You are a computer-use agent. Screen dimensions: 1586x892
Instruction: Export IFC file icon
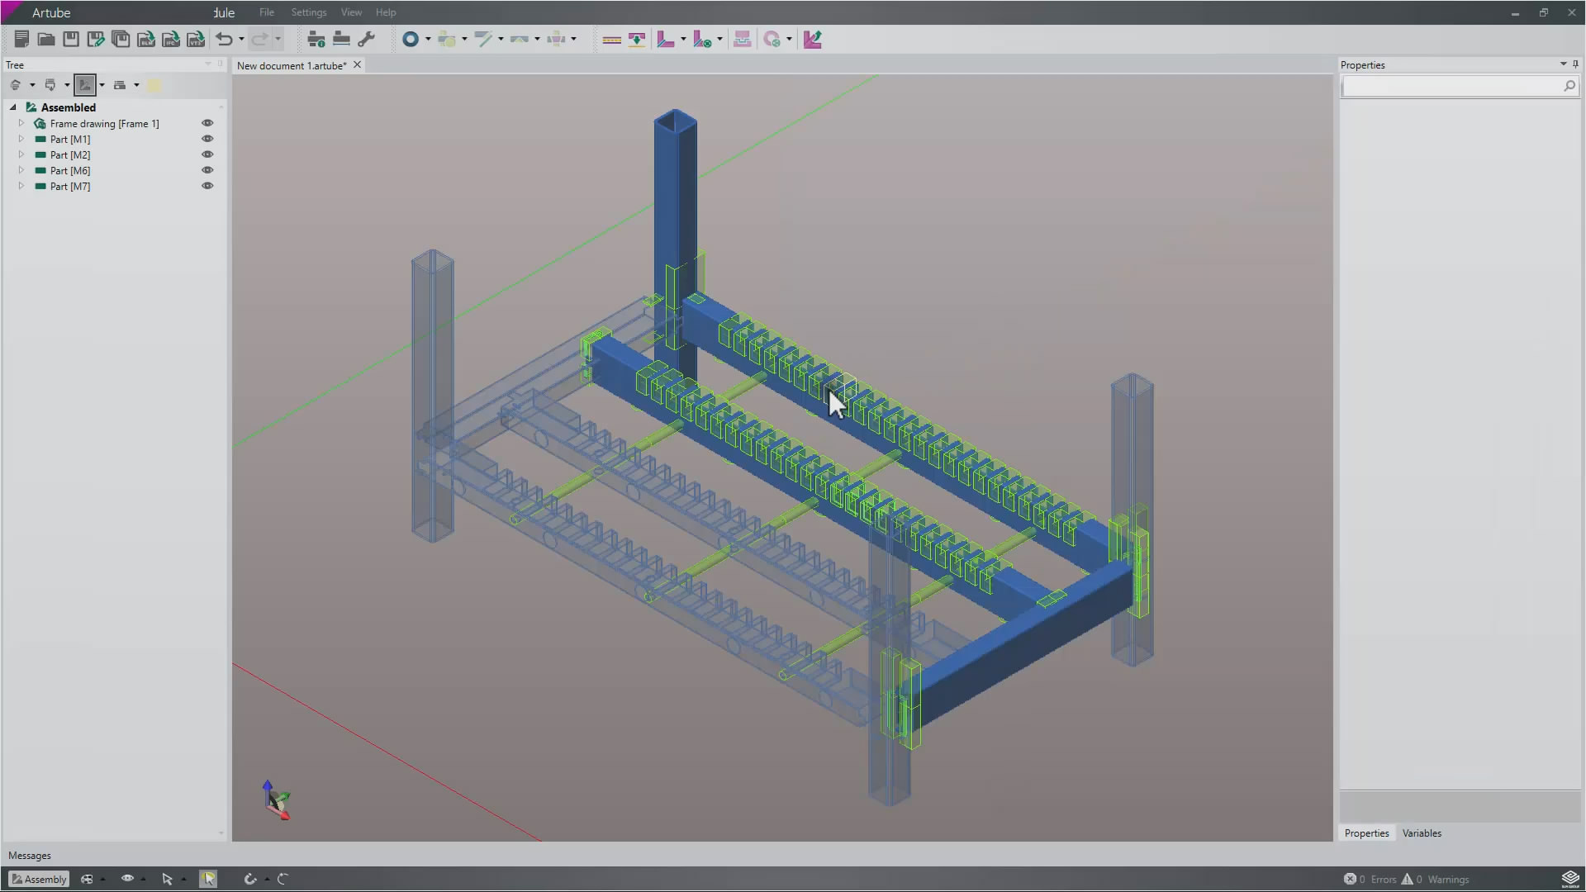point(171,39)
